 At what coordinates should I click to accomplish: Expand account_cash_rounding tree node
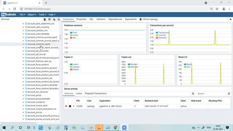tap(23, 27)
